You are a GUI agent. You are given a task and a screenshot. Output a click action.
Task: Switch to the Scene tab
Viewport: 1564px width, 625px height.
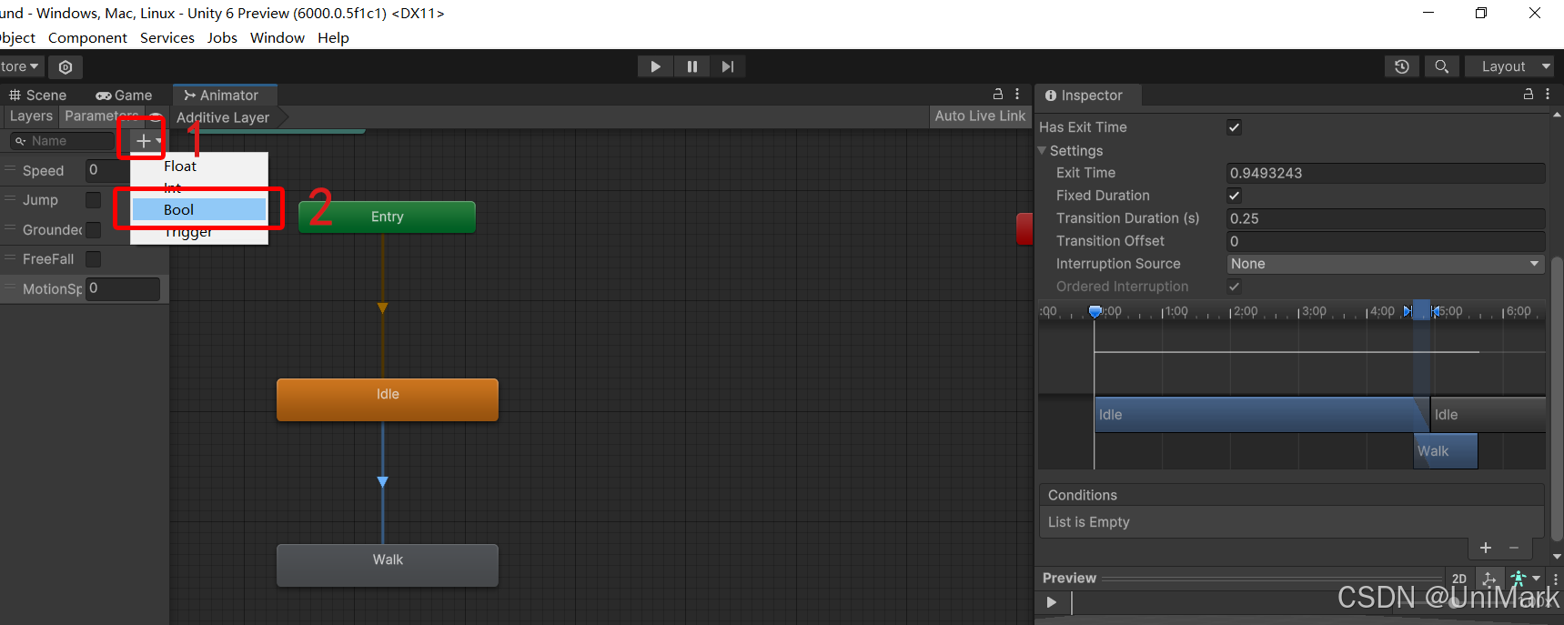point(38,96)
